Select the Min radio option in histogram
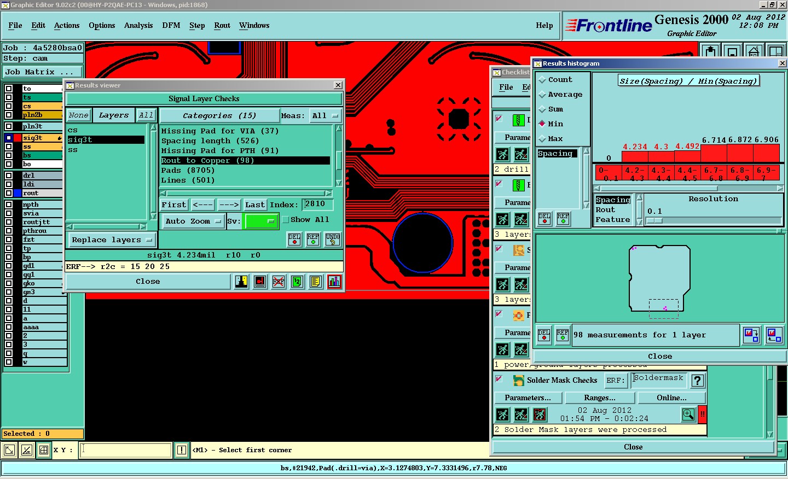This screenshot has height=479, width=788. coord(551,124)
